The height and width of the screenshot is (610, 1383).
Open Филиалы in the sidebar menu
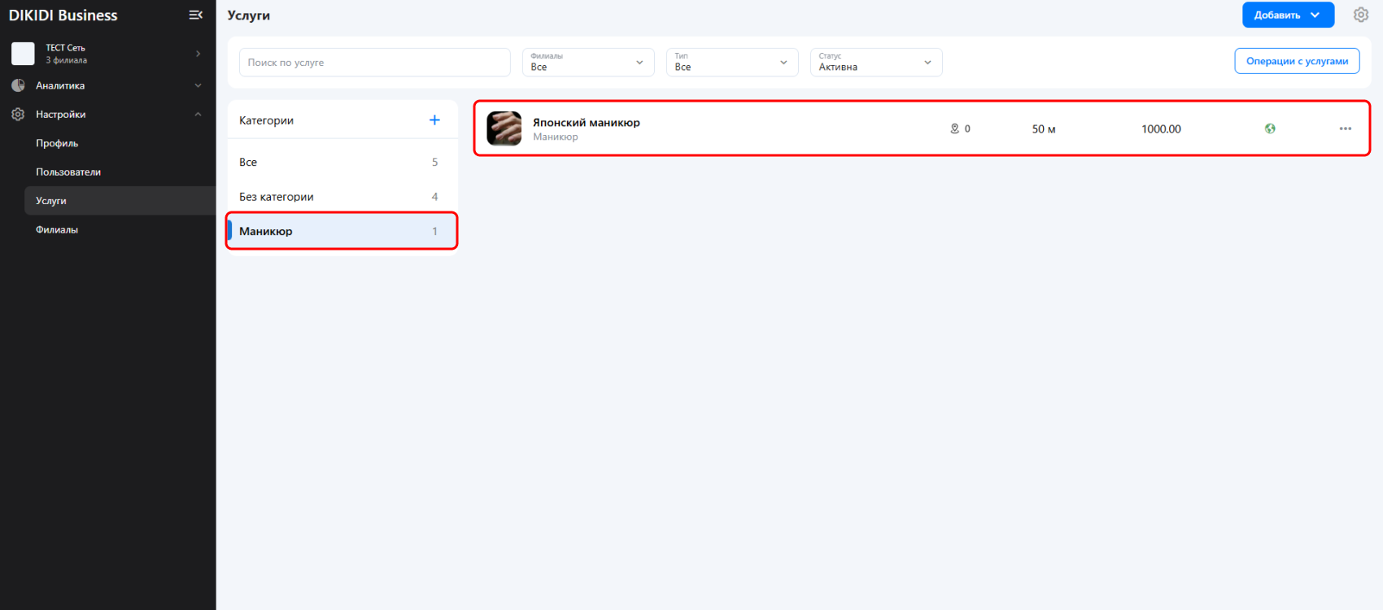pos(57,230)
